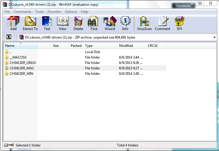Click the 8/6/2014 2:40 modified date

coord(131,74)
